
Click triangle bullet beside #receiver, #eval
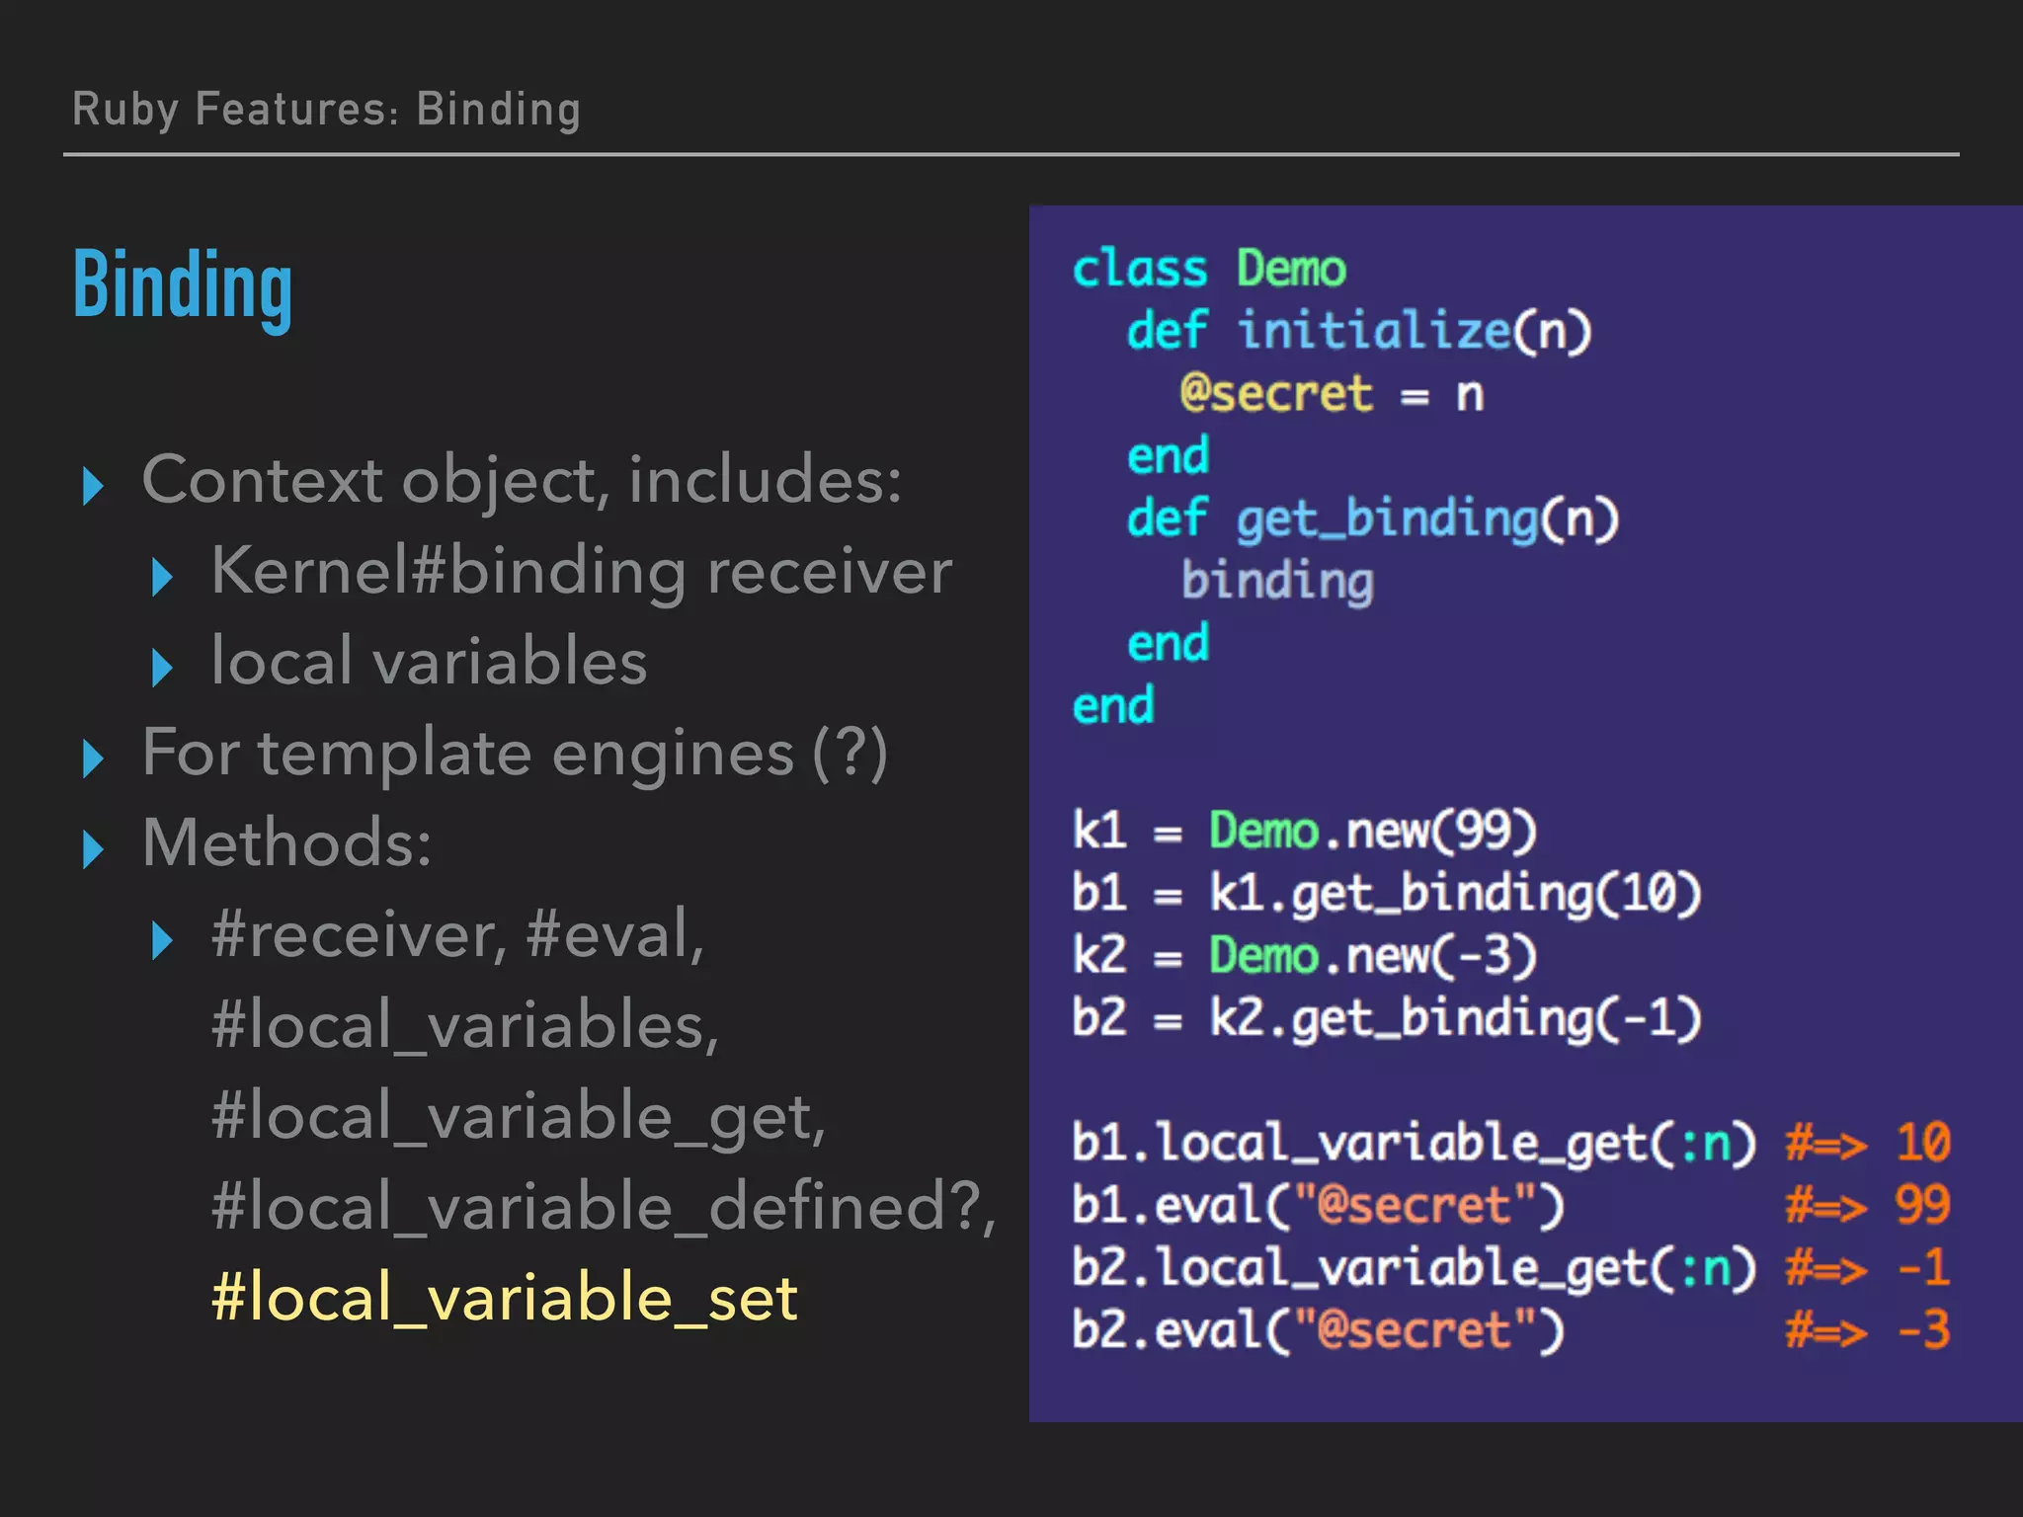tap(162, 940)
